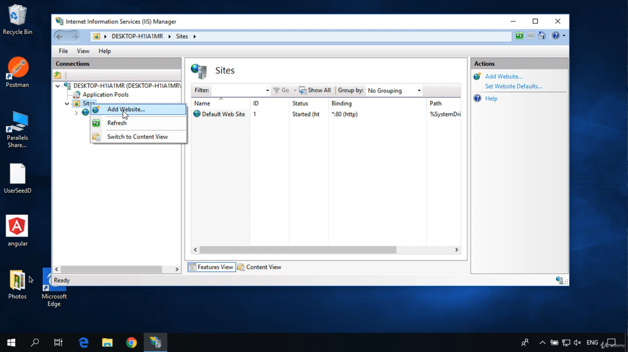Viewport: 628px width, 352px height.
Task: Click the Connections pane horizontal scrollbar
Action: 111,269
